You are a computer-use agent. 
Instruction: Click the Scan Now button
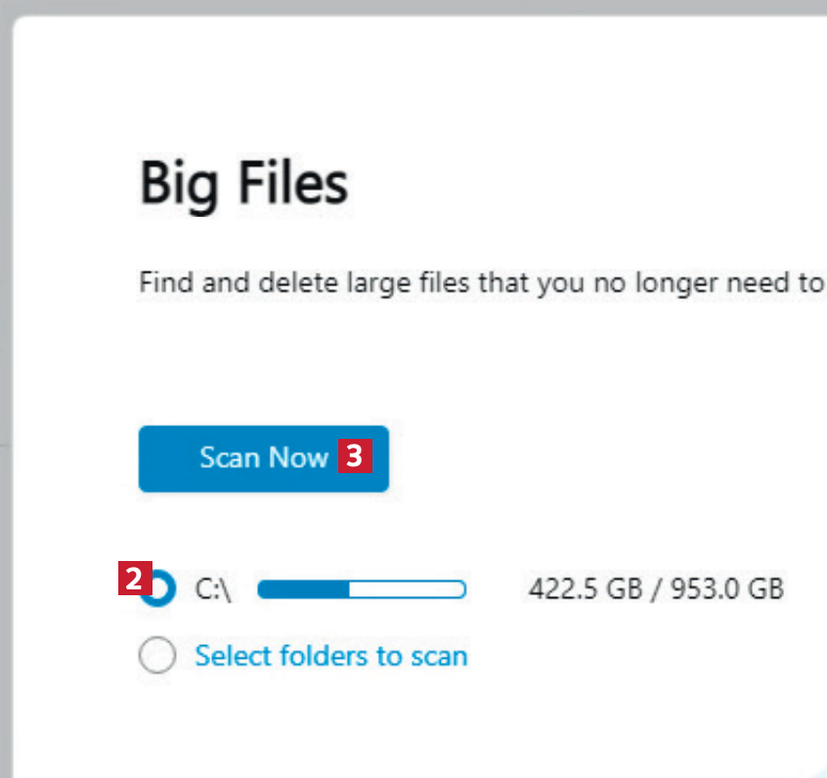(262, 458)
